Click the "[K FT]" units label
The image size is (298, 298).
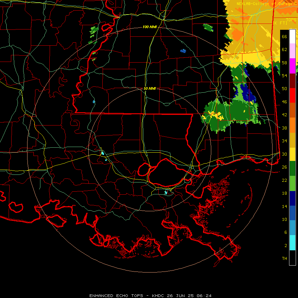[280, 23]
